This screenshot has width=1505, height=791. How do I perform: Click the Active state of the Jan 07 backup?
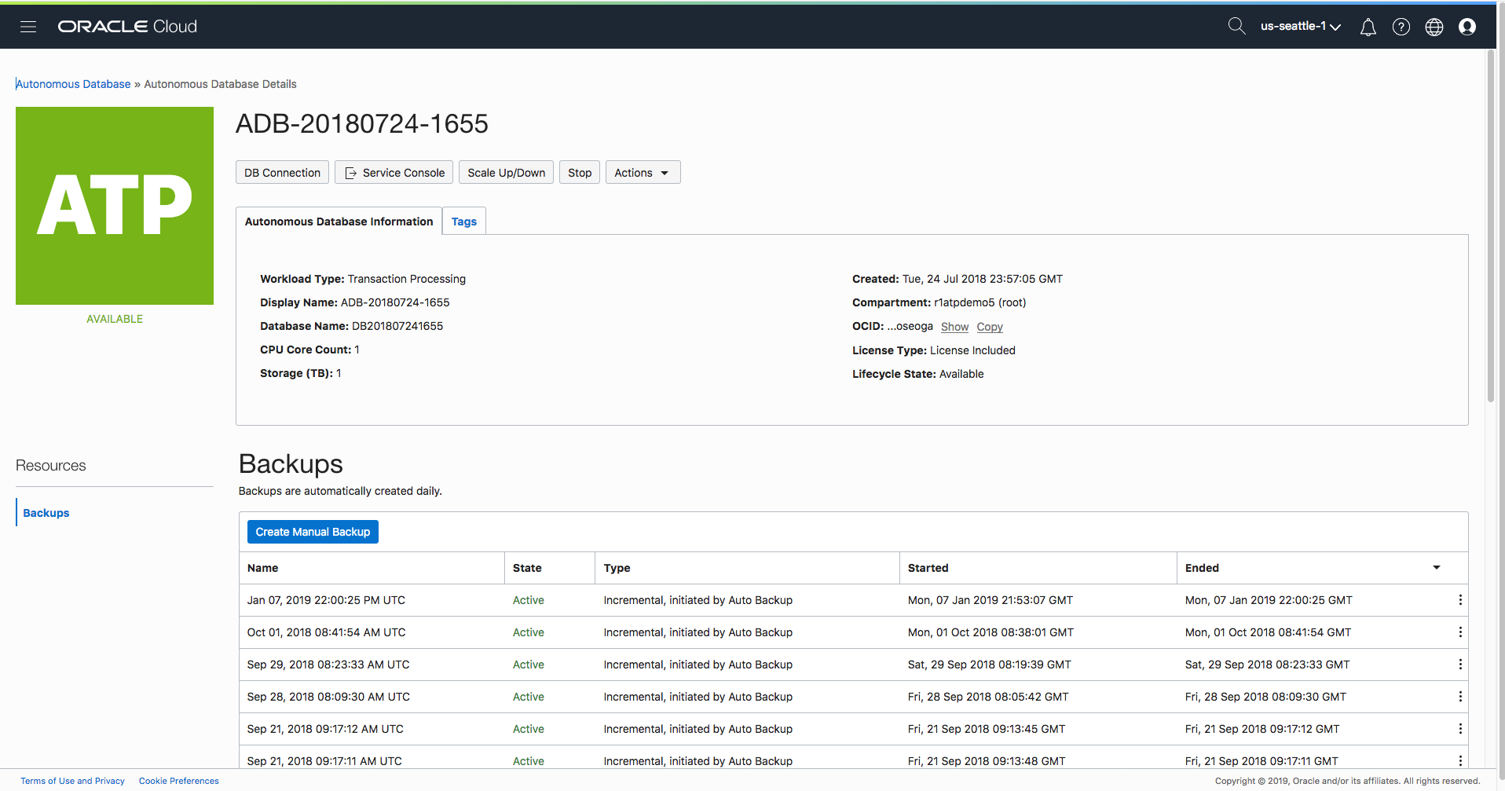click(528, 600)
